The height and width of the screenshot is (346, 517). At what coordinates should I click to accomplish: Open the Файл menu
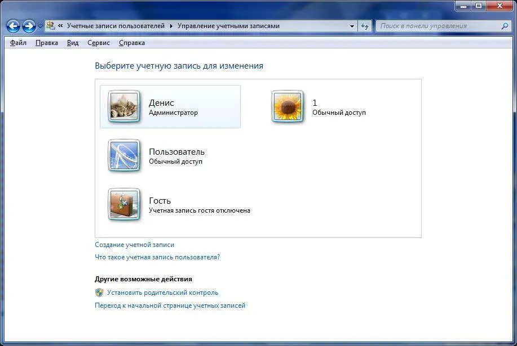18,43
